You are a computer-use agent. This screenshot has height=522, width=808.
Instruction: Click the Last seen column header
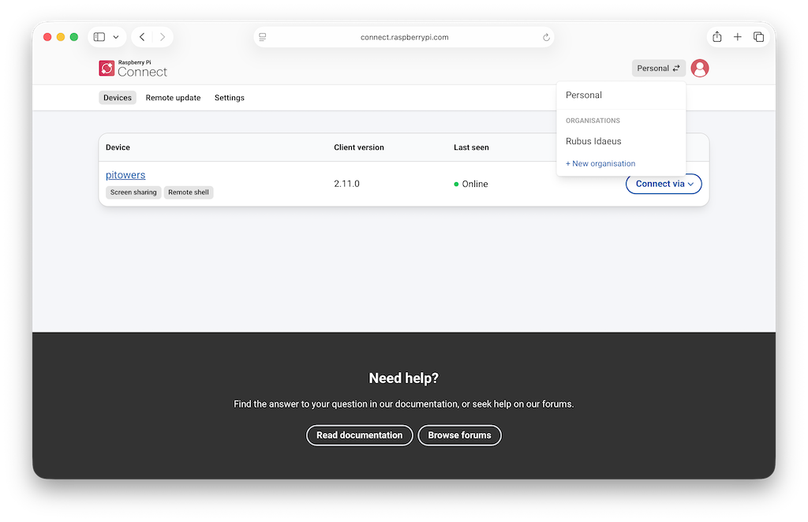coord(472,147)
